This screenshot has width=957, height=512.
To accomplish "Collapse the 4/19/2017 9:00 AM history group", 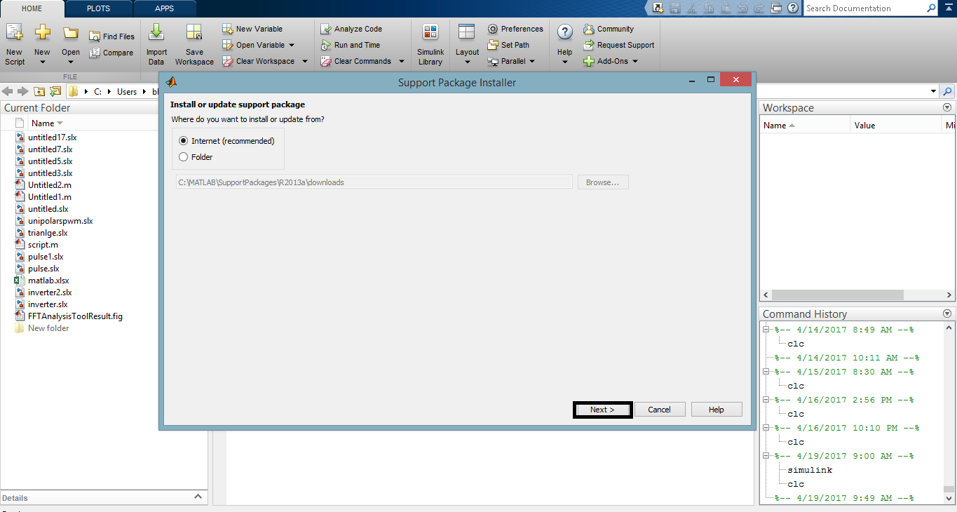I will 766,455.
